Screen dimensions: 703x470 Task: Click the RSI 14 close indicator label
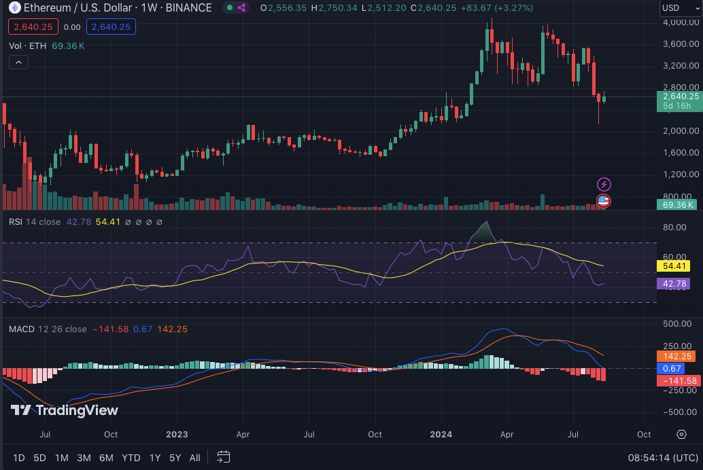35,222
